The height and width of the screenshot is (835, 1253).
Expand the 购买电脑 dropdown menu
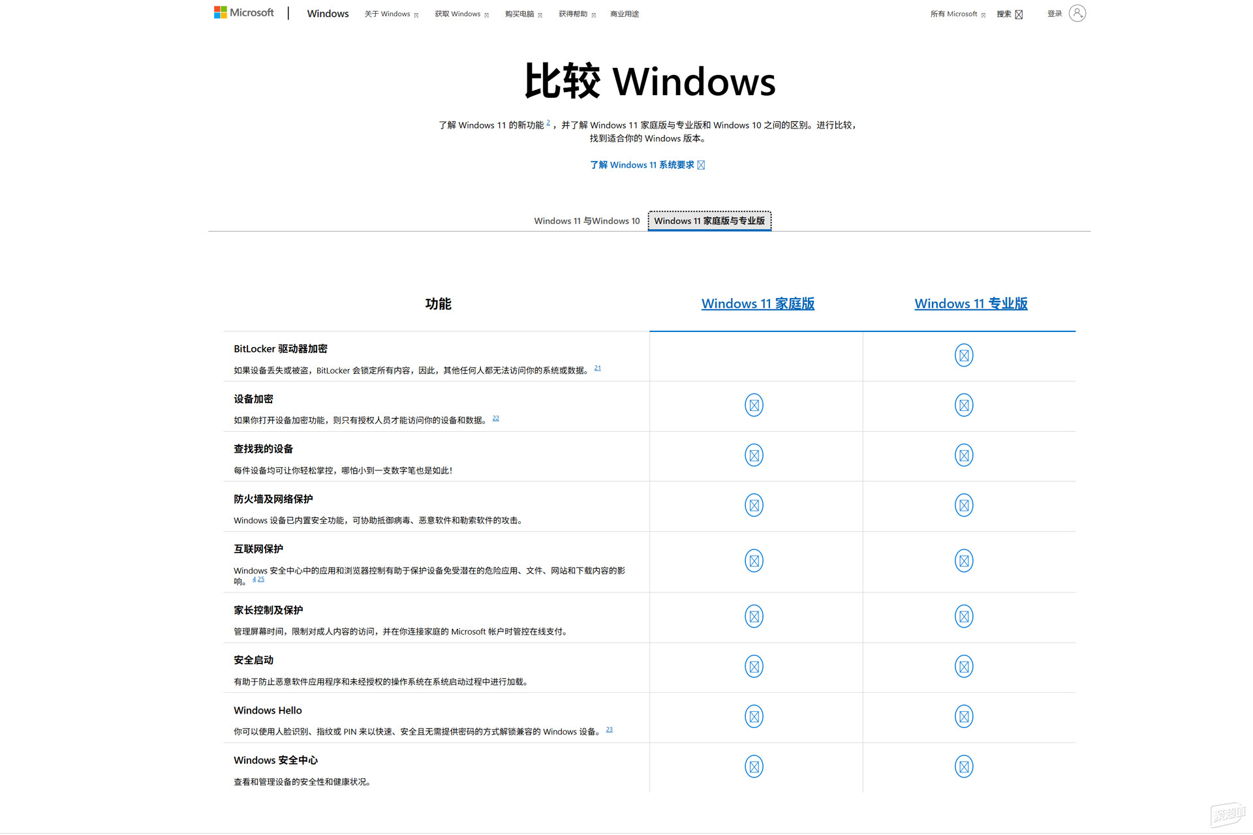point(523,14)
